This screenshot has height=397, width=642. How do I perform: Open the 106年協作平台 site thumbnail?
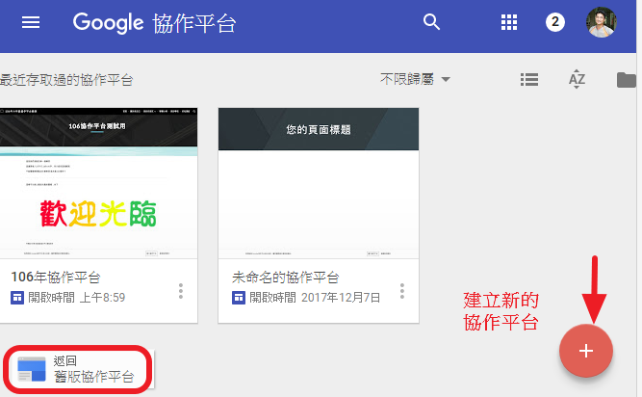pyautogui.click(x=98, y=182)
